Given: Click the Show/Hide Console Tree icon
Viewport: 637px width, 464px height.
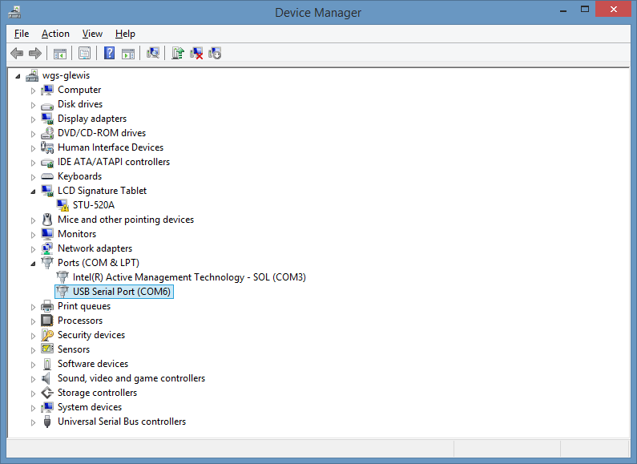Looking at the screenshot, I should [60, 53].
